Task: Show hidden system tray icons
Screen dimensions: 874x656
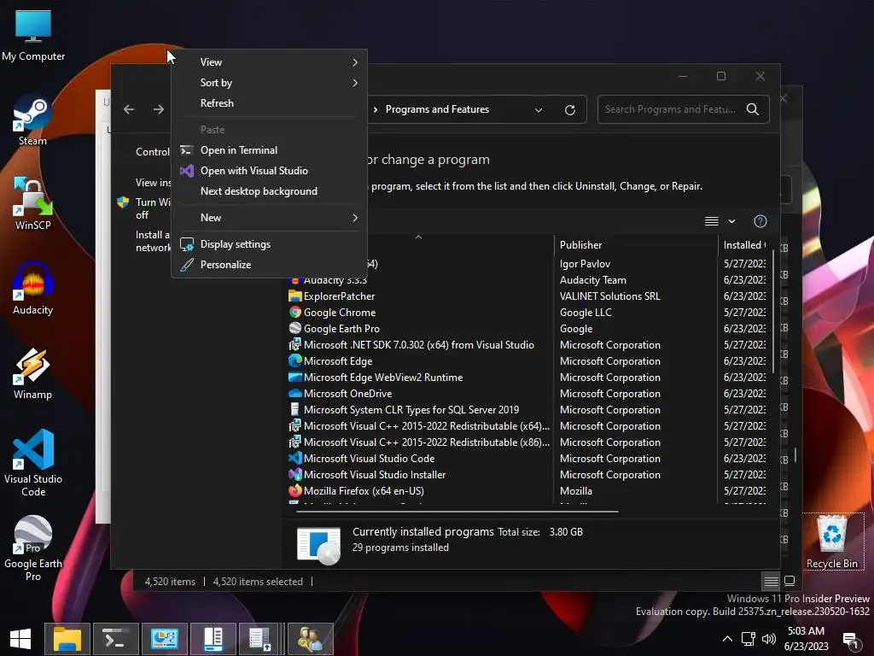Action: point(727,639)
